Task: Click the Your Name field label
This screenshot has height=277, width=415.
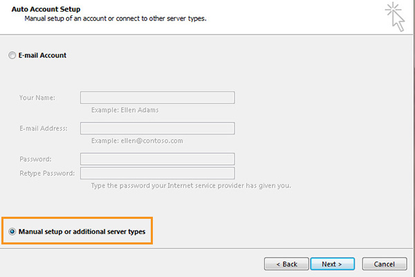Action: pos(37,98)
